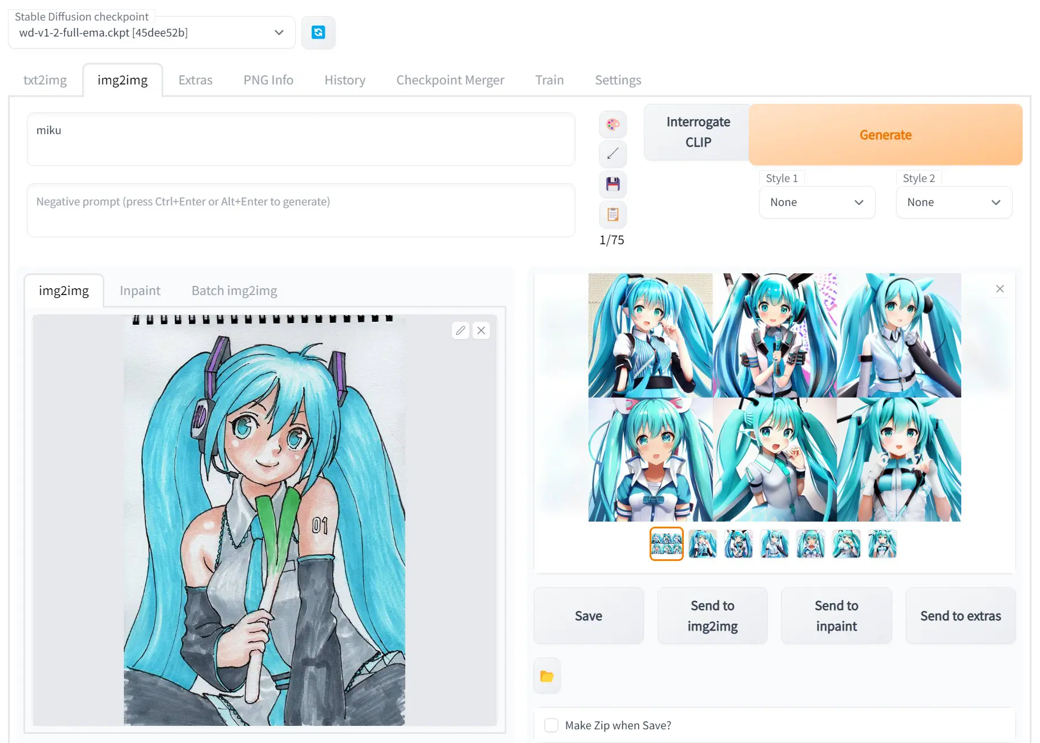Open the Stable Diffusion checkpoint dropdown

(x=152, y=33)
